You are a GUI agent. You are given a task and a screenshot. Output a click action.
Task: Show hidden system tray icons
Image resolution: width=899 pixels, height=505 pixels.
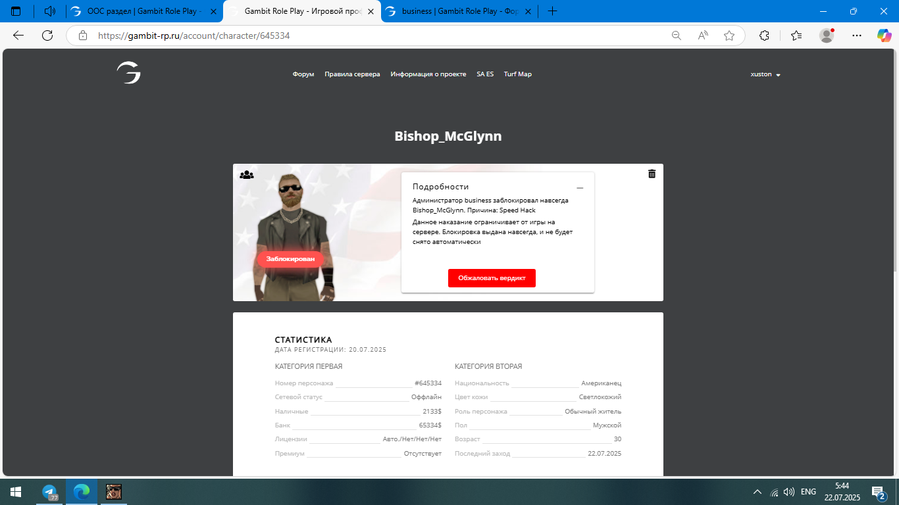(757, 492)
